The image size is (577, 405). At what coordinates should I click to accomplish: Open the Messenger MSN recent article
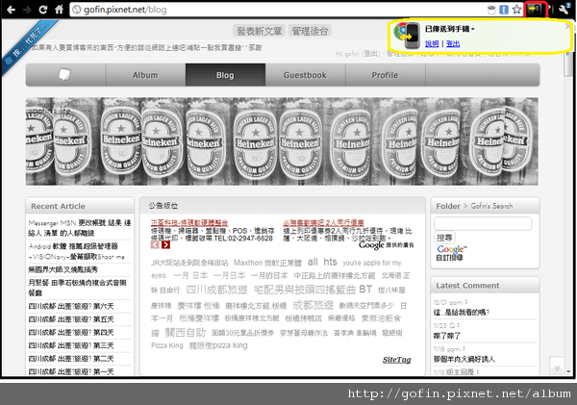pyautogui.click(x=80, y=228)
